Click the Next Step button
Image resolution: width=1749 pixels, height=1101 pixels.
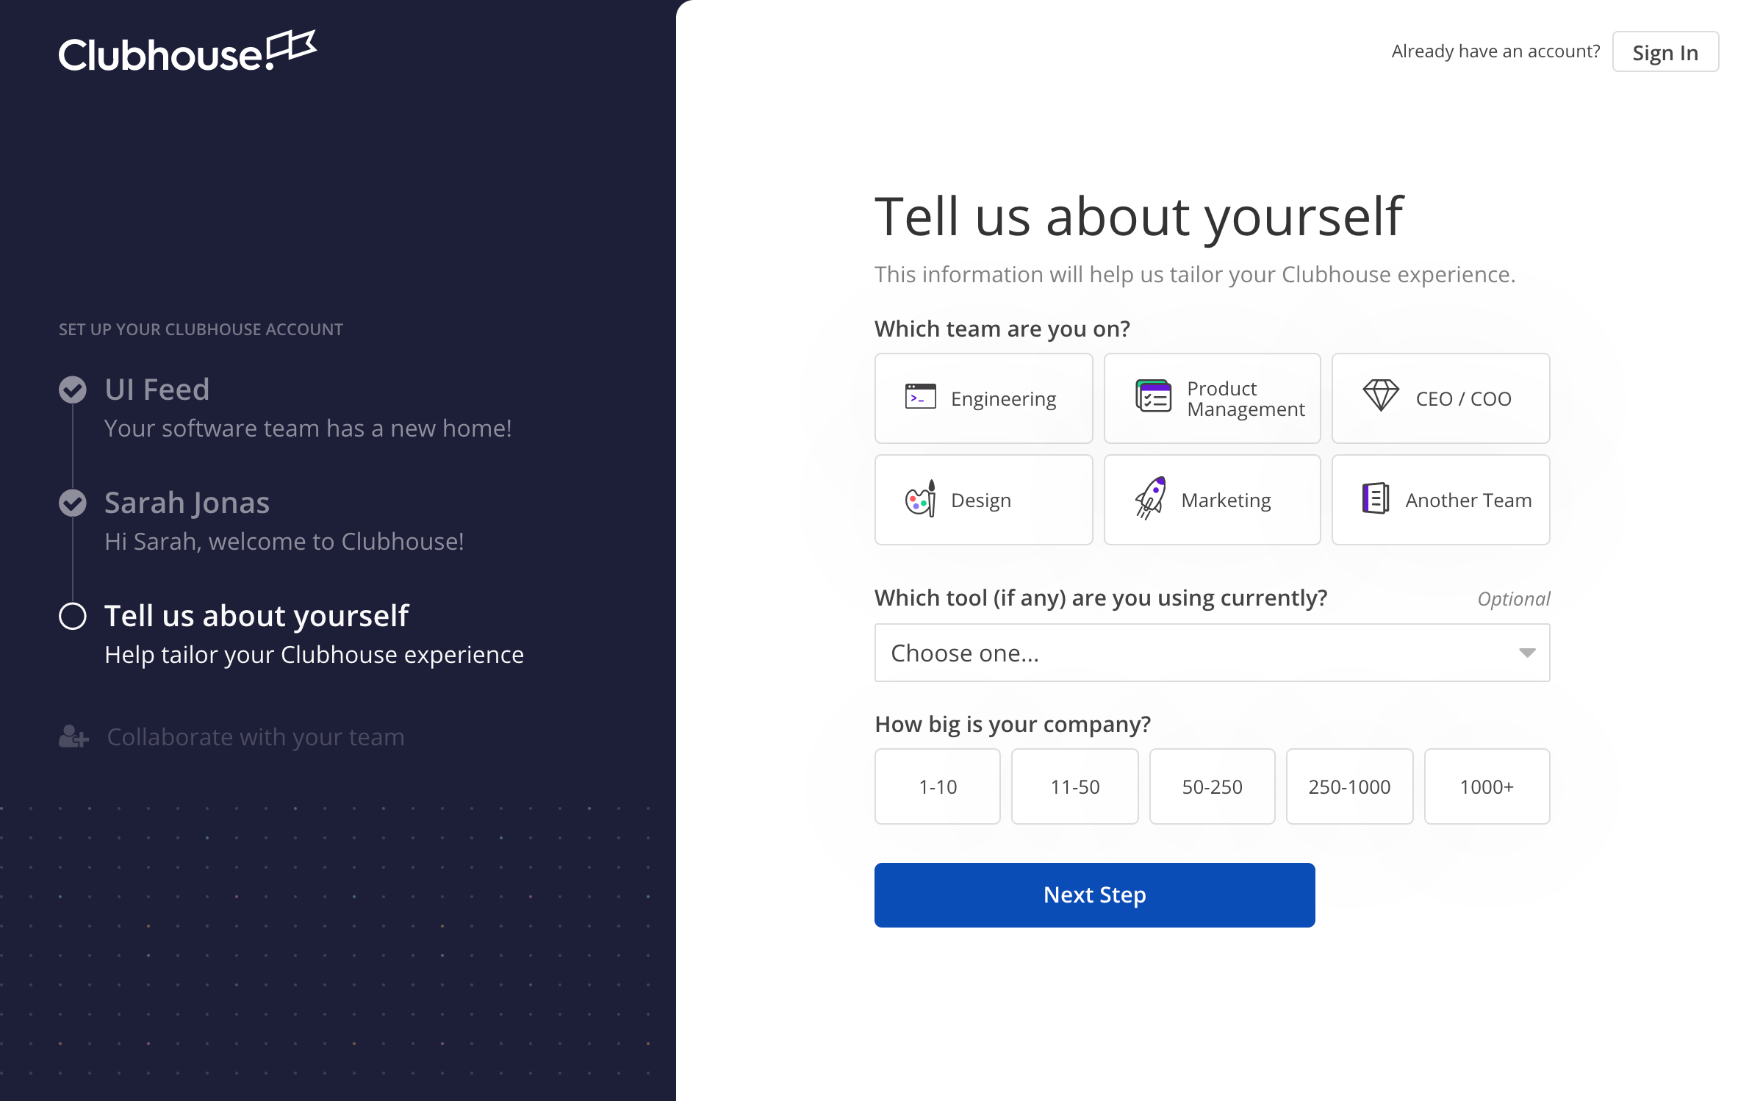pyautogui.click(x=1094, y=894)
